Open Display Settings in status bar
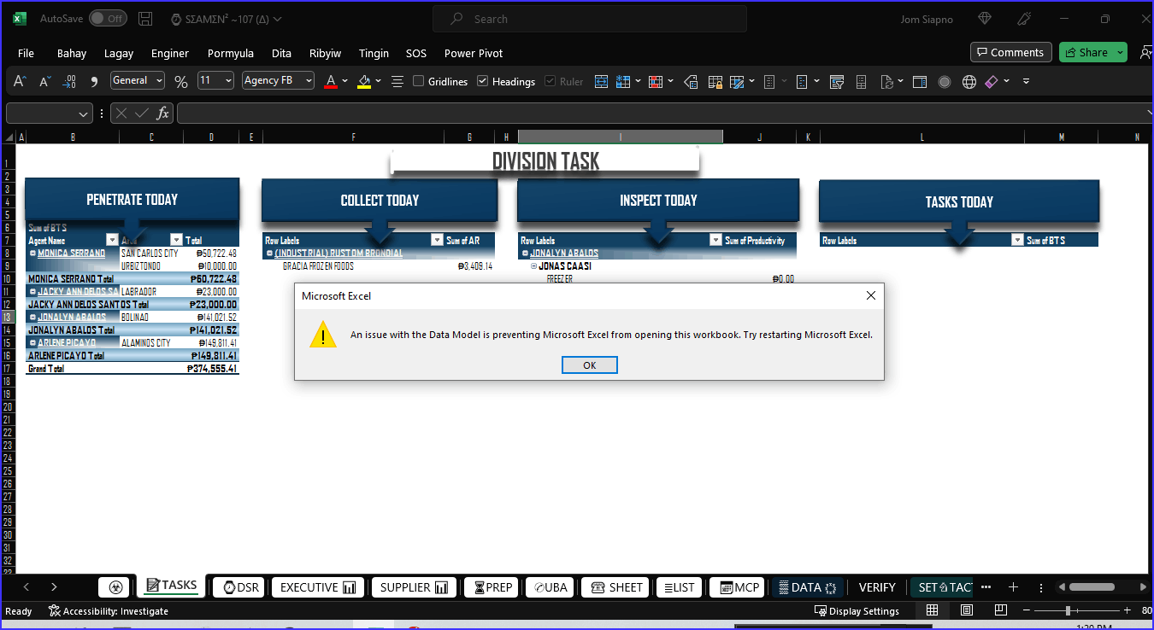Image resolution: width=1154 pixels, height=630 pixels. [857, 610]
